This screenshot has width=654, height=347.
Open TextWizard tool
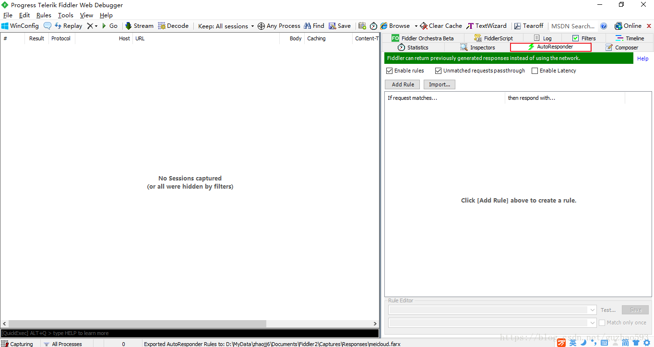coord(487,26)
